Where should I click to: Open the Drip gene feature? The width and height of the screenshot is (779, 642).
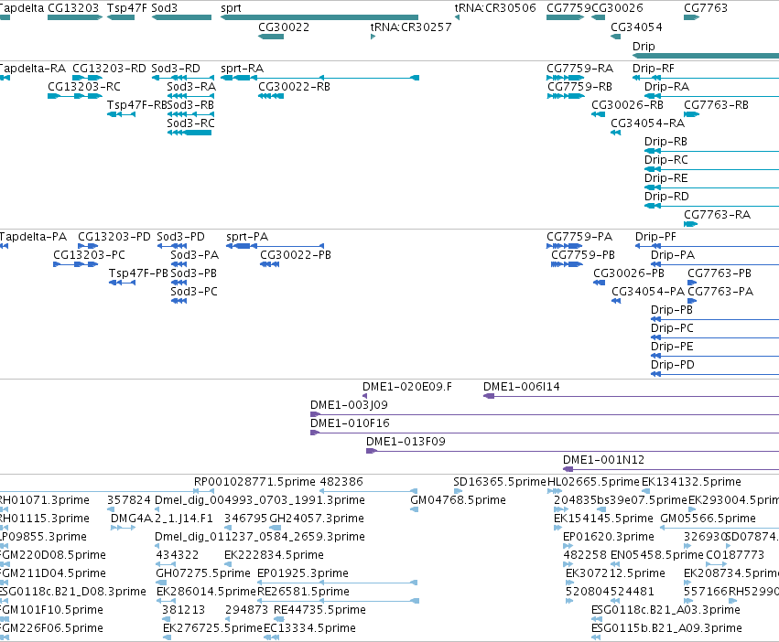tap(706, 56)
